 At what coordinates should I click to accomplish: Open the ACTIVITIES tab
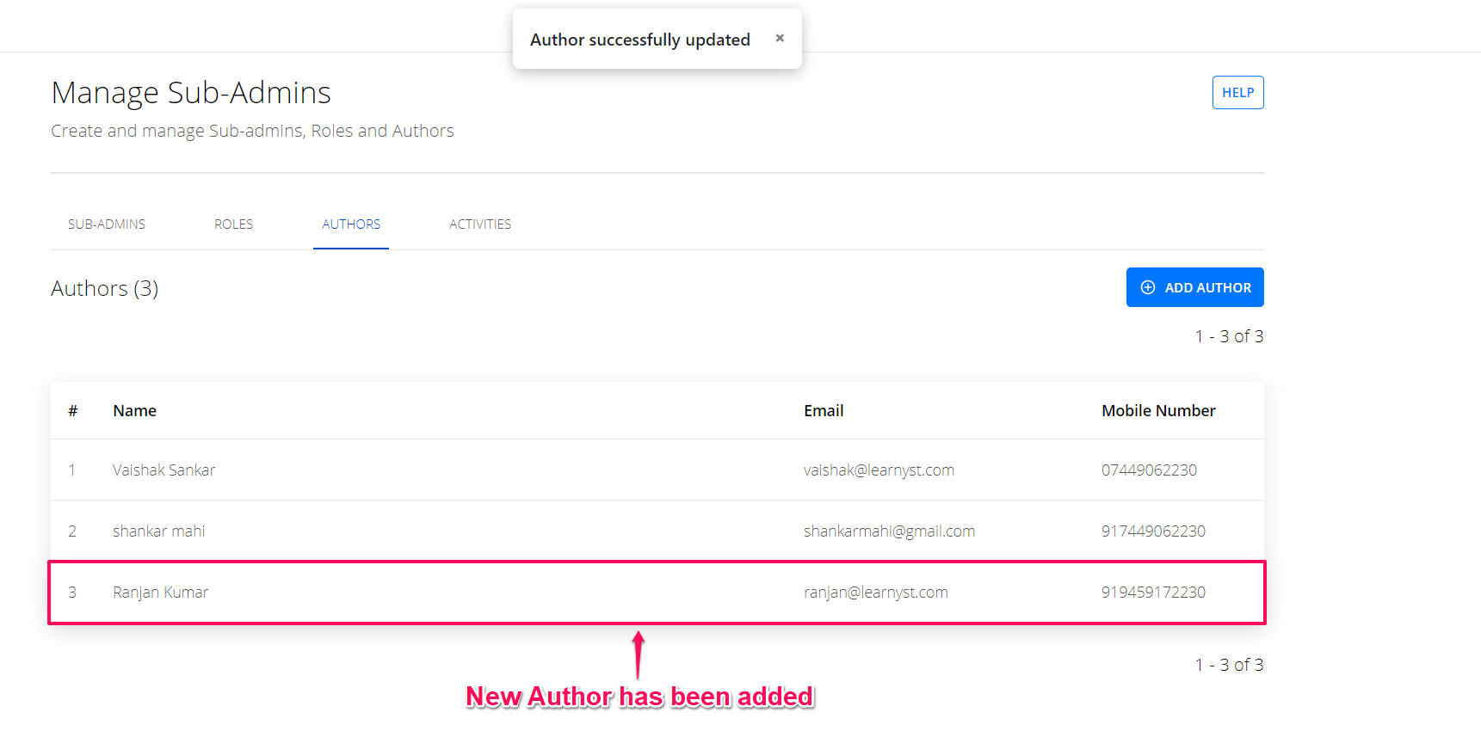480,224
